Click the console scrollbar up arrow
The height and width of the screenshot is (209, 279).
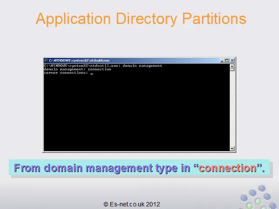[x=232, y=67]
